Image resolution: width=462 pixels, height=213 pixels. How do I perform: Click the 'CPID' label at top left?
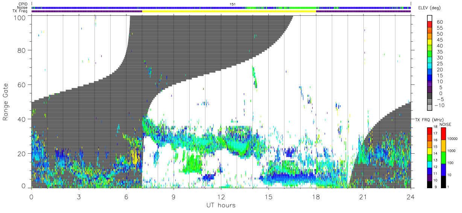23,4
